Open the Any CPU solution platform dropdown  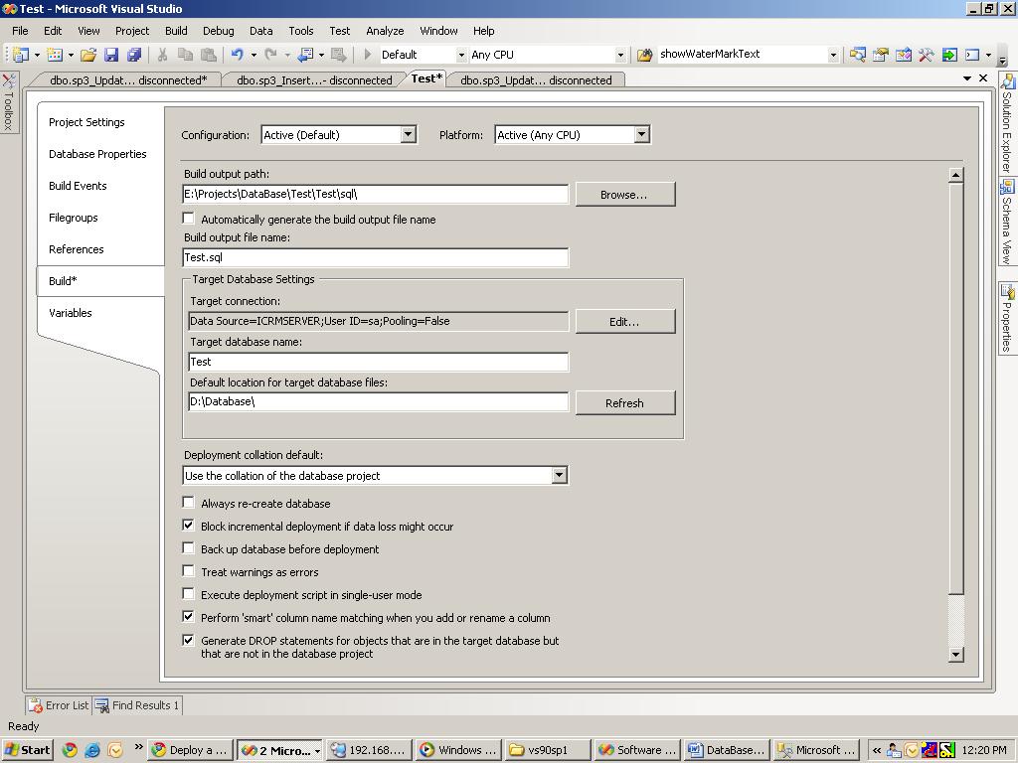tap(620, 56)
